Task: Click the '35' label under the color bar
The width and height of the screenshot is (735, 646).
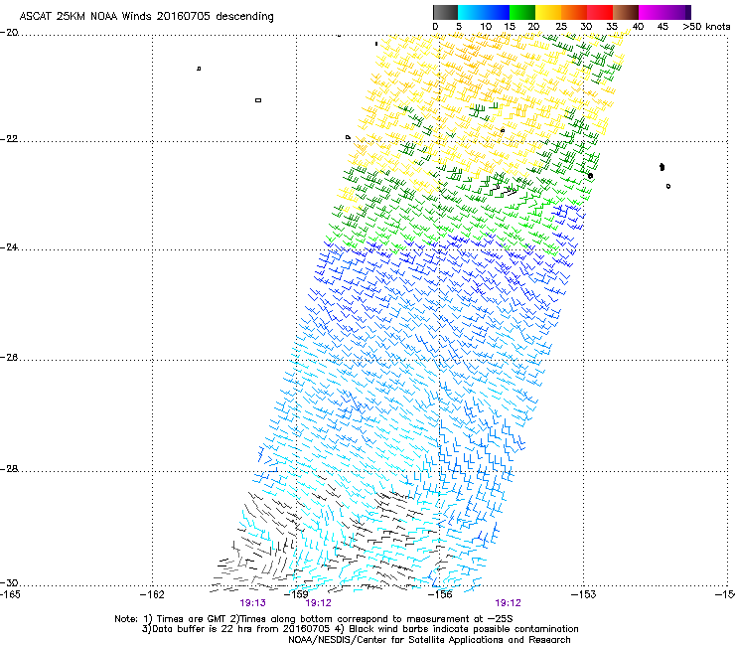Action: 612,27
